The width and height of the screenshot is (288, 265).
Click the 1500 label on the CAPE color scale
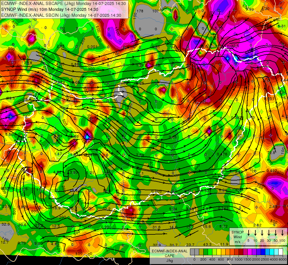pyautogui.click(x=247, y=259)
